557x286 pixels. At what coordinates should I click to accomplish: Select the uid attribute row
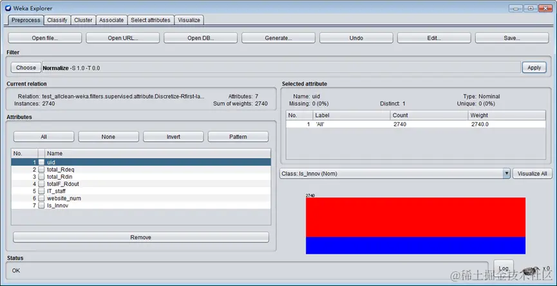pyautogui.click(x=141, y=162)
